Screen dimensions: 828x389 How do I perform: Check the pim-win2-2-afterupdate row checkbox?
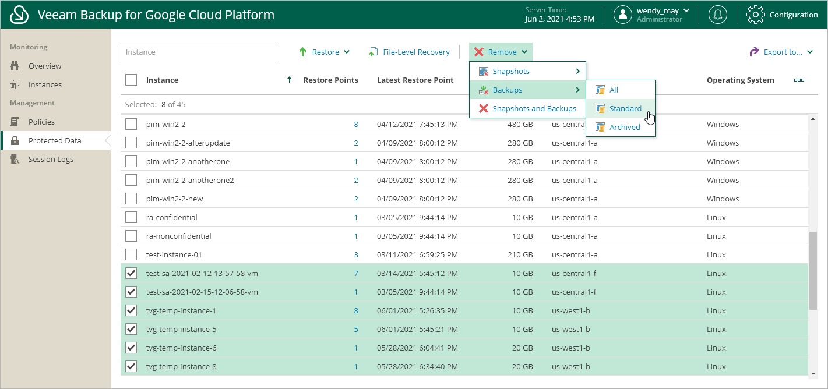tap(131, 143)
